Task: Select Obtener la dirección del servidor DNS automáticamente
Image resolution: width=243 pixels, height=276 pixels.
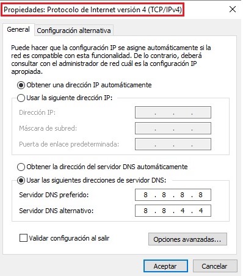Action: click(x=21, y=167)
